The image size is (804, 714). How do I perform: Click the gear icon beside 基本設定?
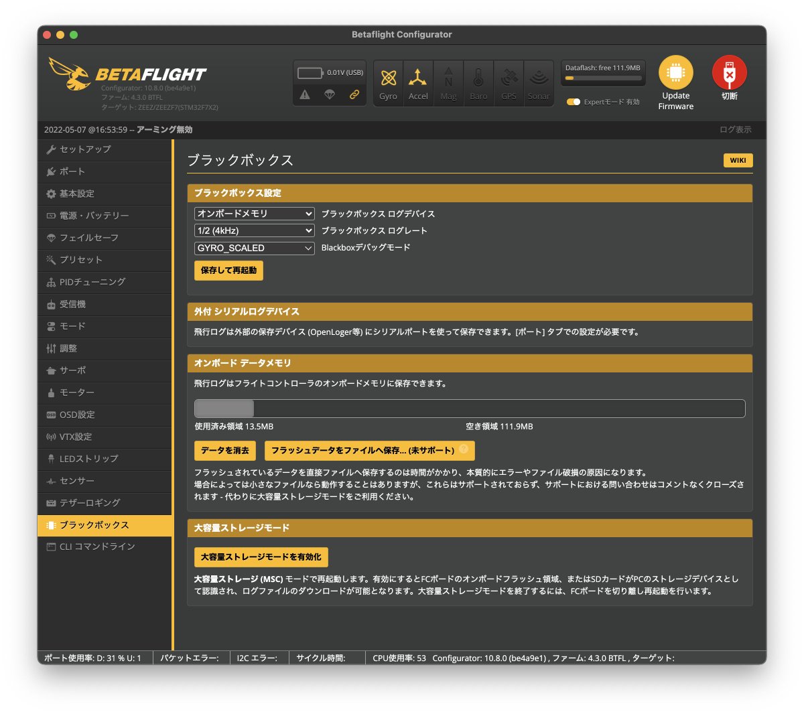coord(51,194)
